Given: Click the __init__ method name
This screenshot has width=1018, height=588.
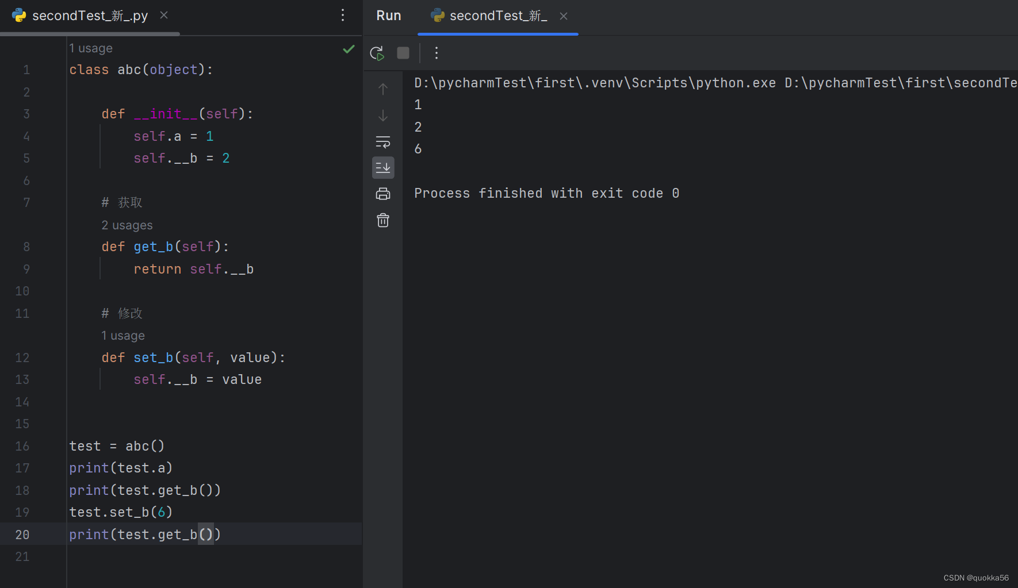Looking at the screenshot, I should click(x=166, y=114).
